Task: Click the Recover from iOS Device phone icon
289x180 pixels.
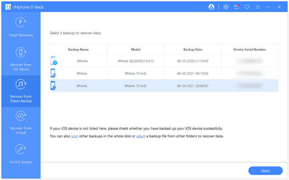Action: tap(20, 52)
